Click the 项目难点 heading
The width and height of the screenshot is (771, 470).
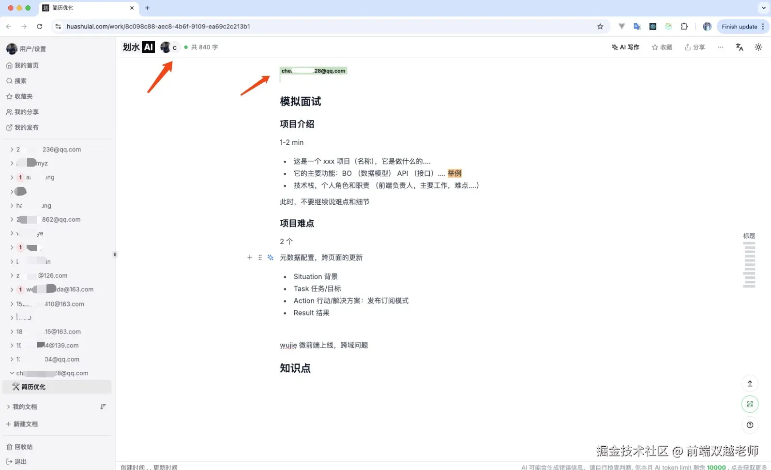pyautogui.click(x=297, y=223)
